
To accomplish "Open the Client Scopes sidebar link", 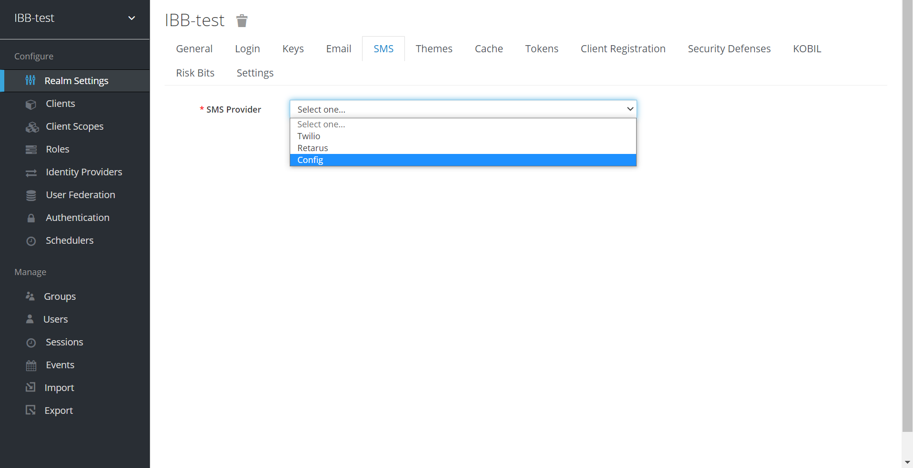I will [75, 126].
